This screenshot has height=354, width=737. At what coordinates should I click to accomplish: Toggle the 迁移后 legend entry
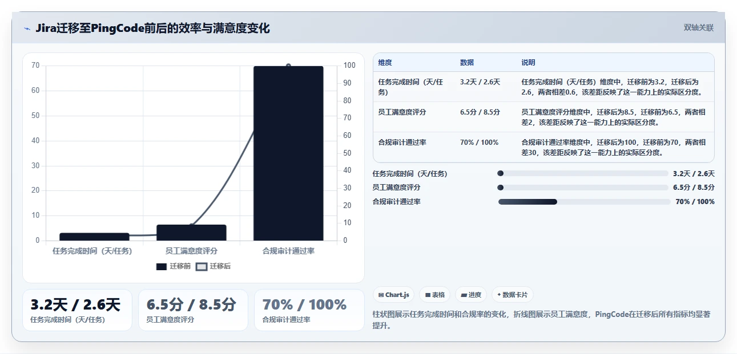coord(213,266)
